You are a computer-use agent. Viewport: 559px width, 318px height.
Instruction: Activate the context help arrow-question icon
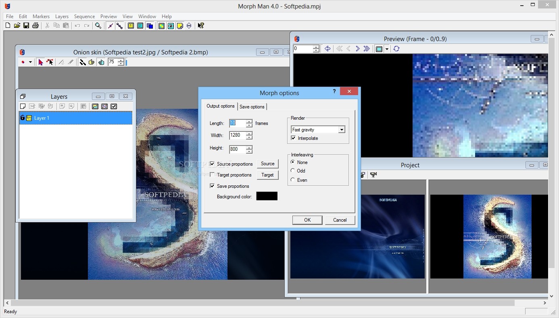(x=201, y=26)
